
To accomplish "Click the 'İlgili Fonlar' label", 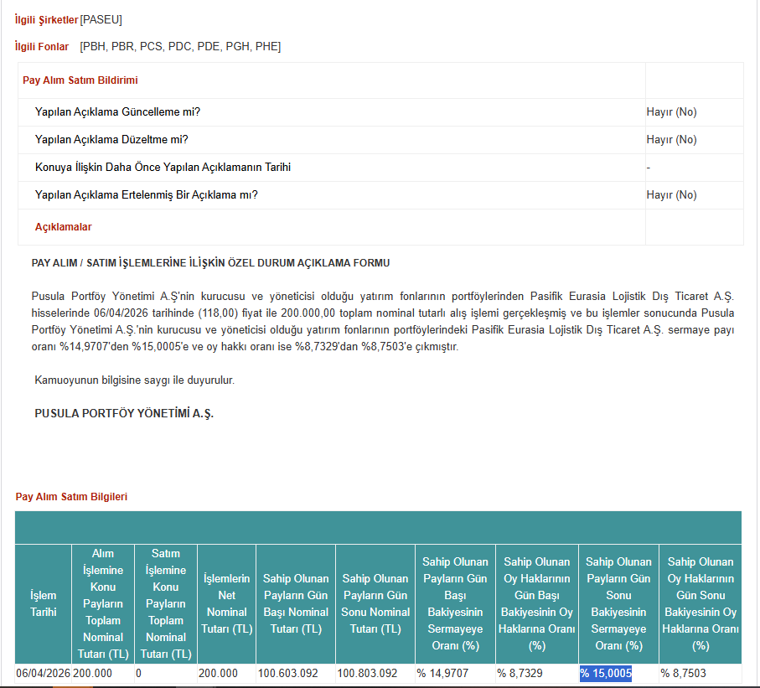I will (x=42, y=47).
